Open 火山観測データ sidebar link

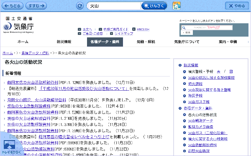pos(200,121)
